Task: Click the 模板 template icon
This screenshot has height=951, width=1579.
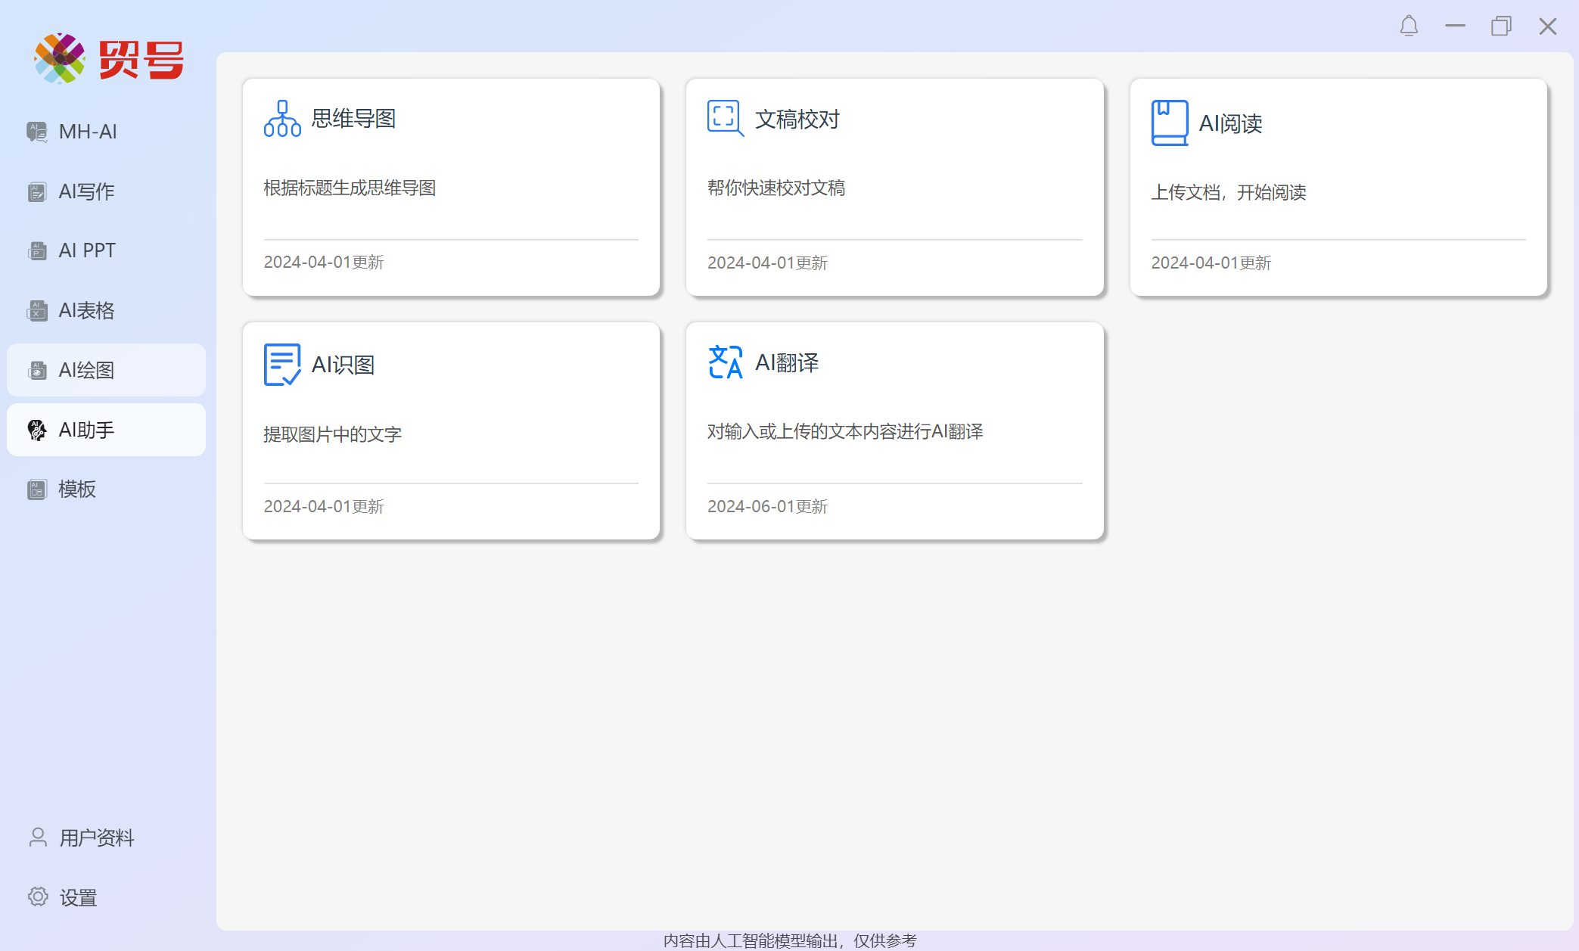Action: click(x=37, y=489)
